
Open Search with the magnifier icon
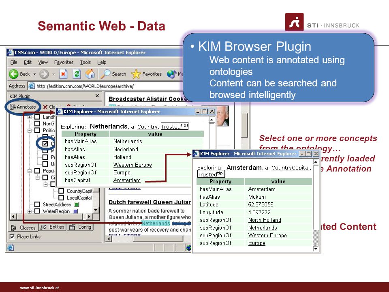click(x=105, y=74)
